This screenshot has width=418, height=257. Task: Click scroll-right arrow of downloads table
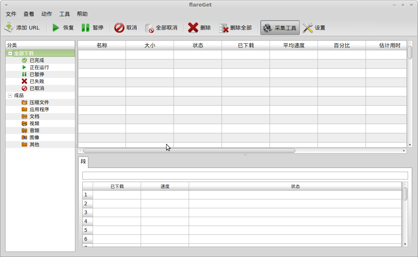(404, 151)
